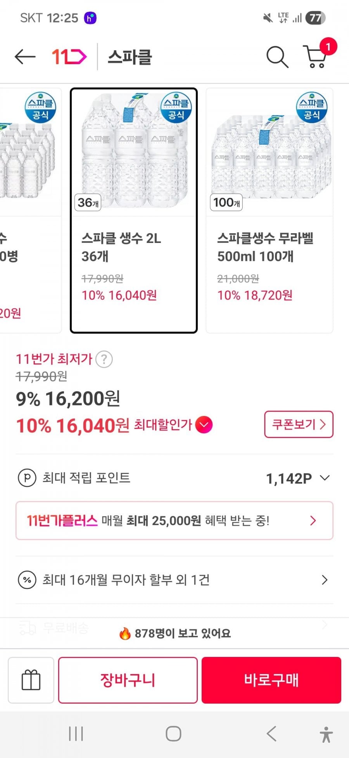Tap the accessibility figure icon
This screenshot has height=758, width=349.
[326, 734]
